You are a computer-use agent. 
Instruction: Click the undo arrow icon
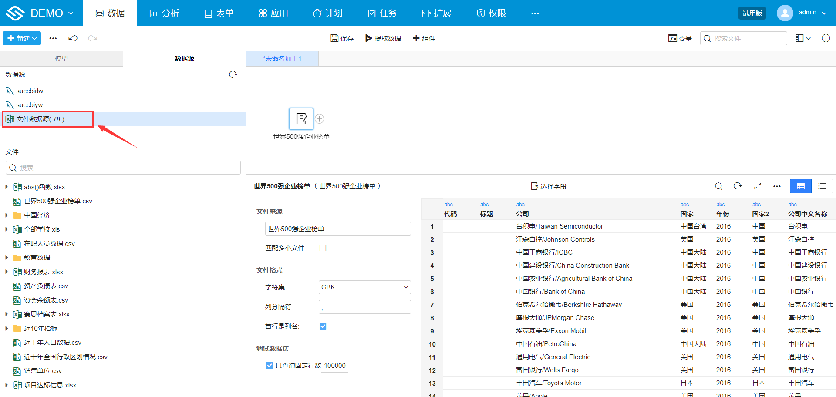point(73,38)
